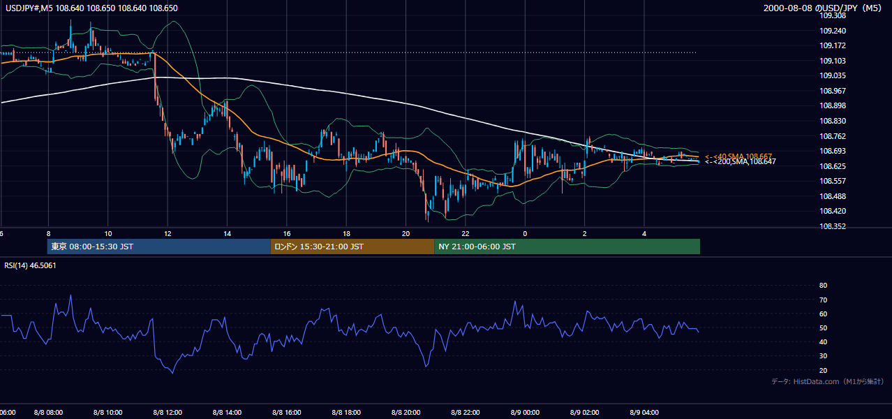Click price axis label 108.557
The image size is (892, 419).
point(831,181)
